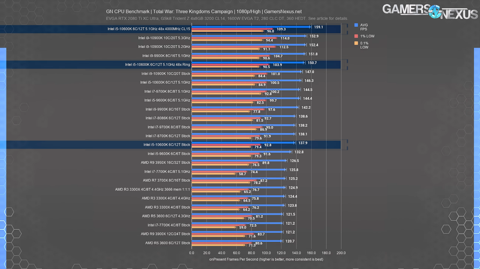Click the red bar for AMD R9 3950X Stock
480x269 pixels.
[225, 163]
